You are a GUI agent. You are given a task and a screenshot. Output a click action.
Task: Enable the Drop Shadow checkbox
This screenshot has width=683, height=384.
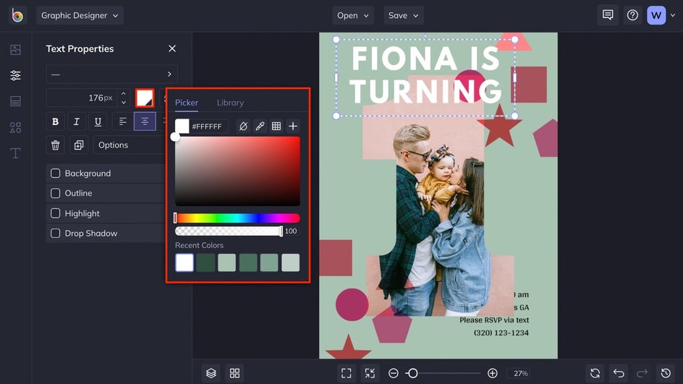tap(55, 234)
